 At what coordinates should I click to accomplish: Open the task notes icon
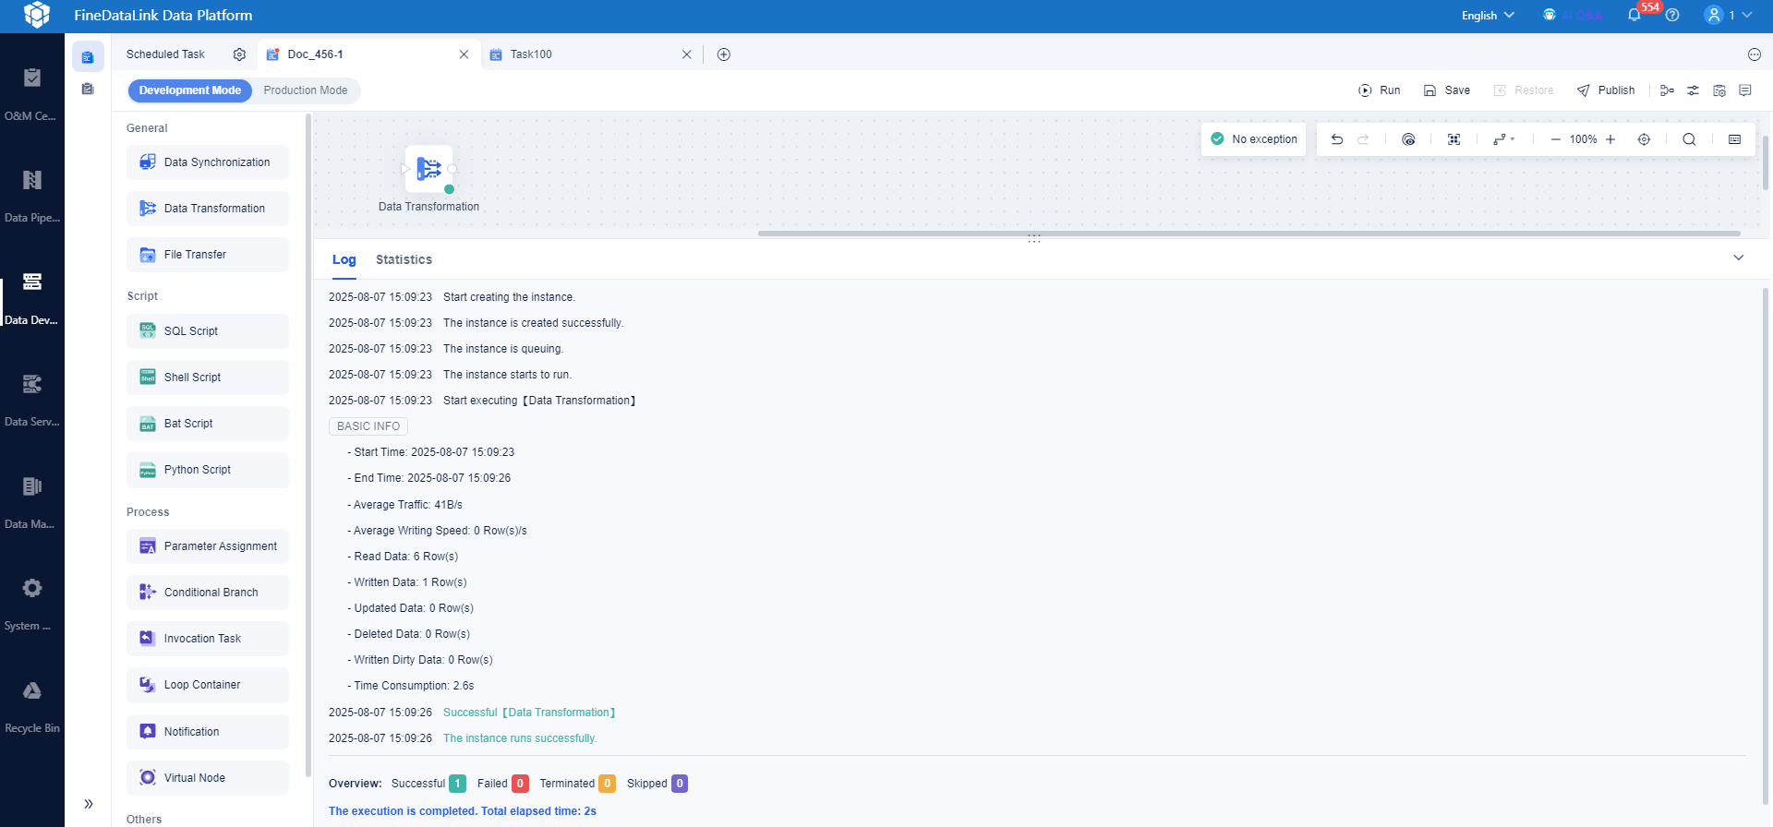click(x=1745, y=90)
